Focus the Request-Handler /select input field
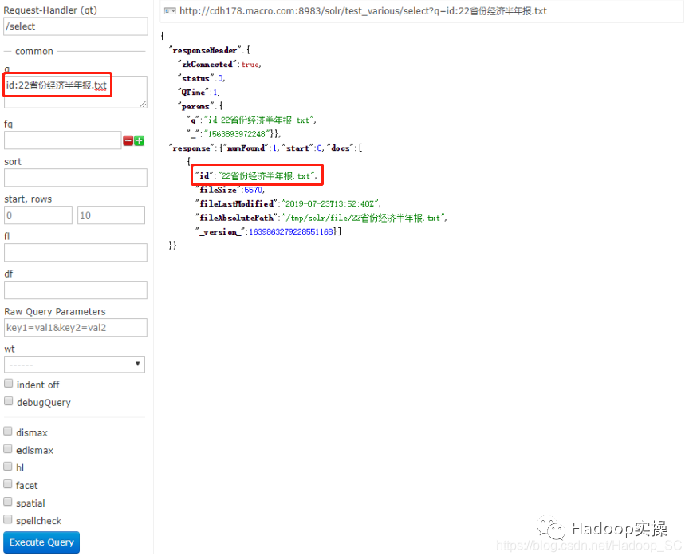Screen dimensions: 689x560 pos(76,26)
